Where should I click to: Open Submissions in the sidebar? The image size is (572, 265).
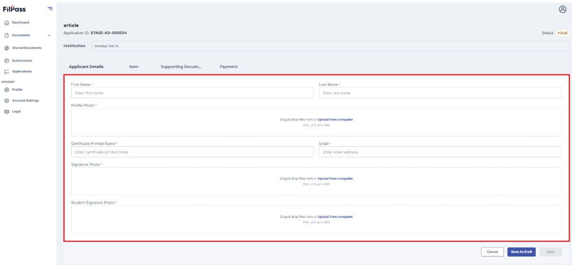pyautogui.click(x=22, y=61)
